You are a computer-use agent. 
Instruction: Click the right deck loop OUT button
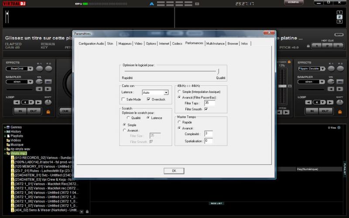[325, 111]
